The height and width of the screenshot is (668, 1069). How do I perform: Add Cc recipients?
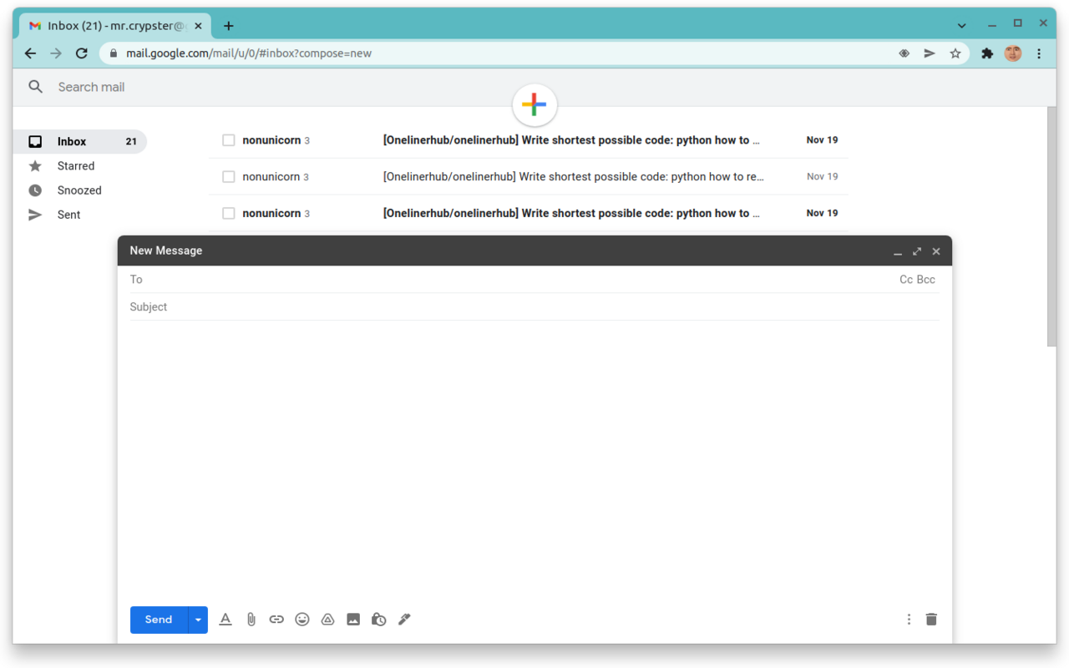point(906,280)
